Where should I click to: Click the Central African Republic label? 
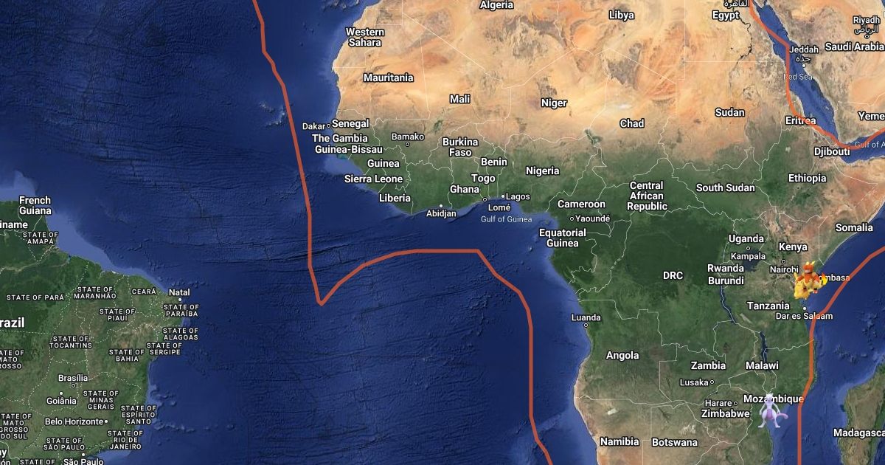click(x=647, y=196)
